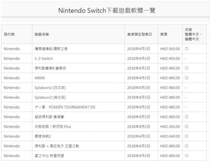Viewport: 210px width, 167px height.
Task: Click game name 瑪利歐 + 瘋狂兔子 王國之戰
Action: [57, 146]
